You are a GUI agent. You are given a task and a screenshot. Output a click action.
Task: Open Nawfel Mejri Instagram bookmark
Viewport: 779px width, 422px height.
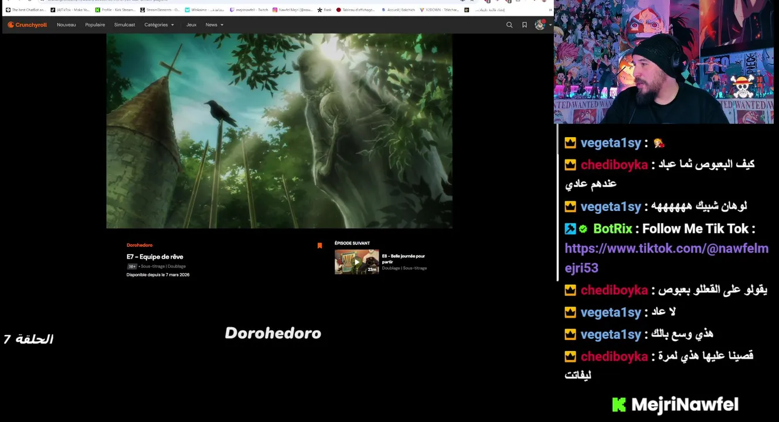292,10
